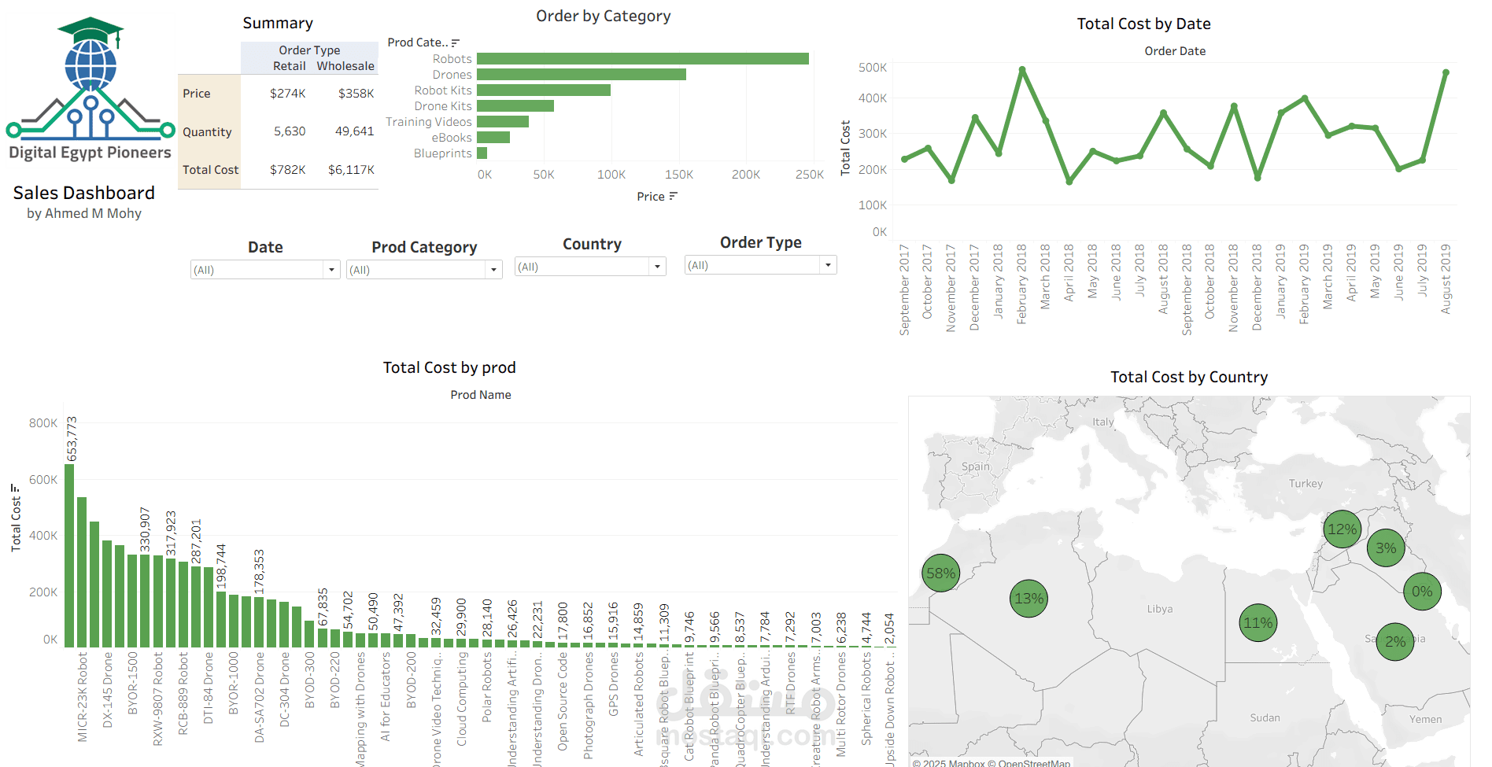Viewport: 1492px width, 767px height.
Task: Select the tallest bar labeled 653,773
Action: [x=69, y=556]
